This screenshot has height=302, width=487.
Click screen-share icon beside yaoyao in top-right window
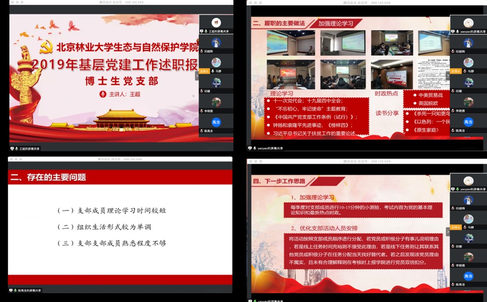tap(453, 31)
